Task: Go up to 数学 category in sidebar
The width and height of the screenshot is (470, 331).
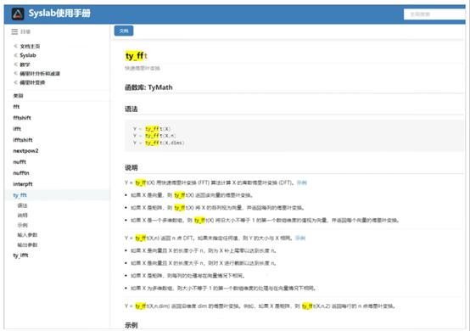Action: (x=25, y=65)
